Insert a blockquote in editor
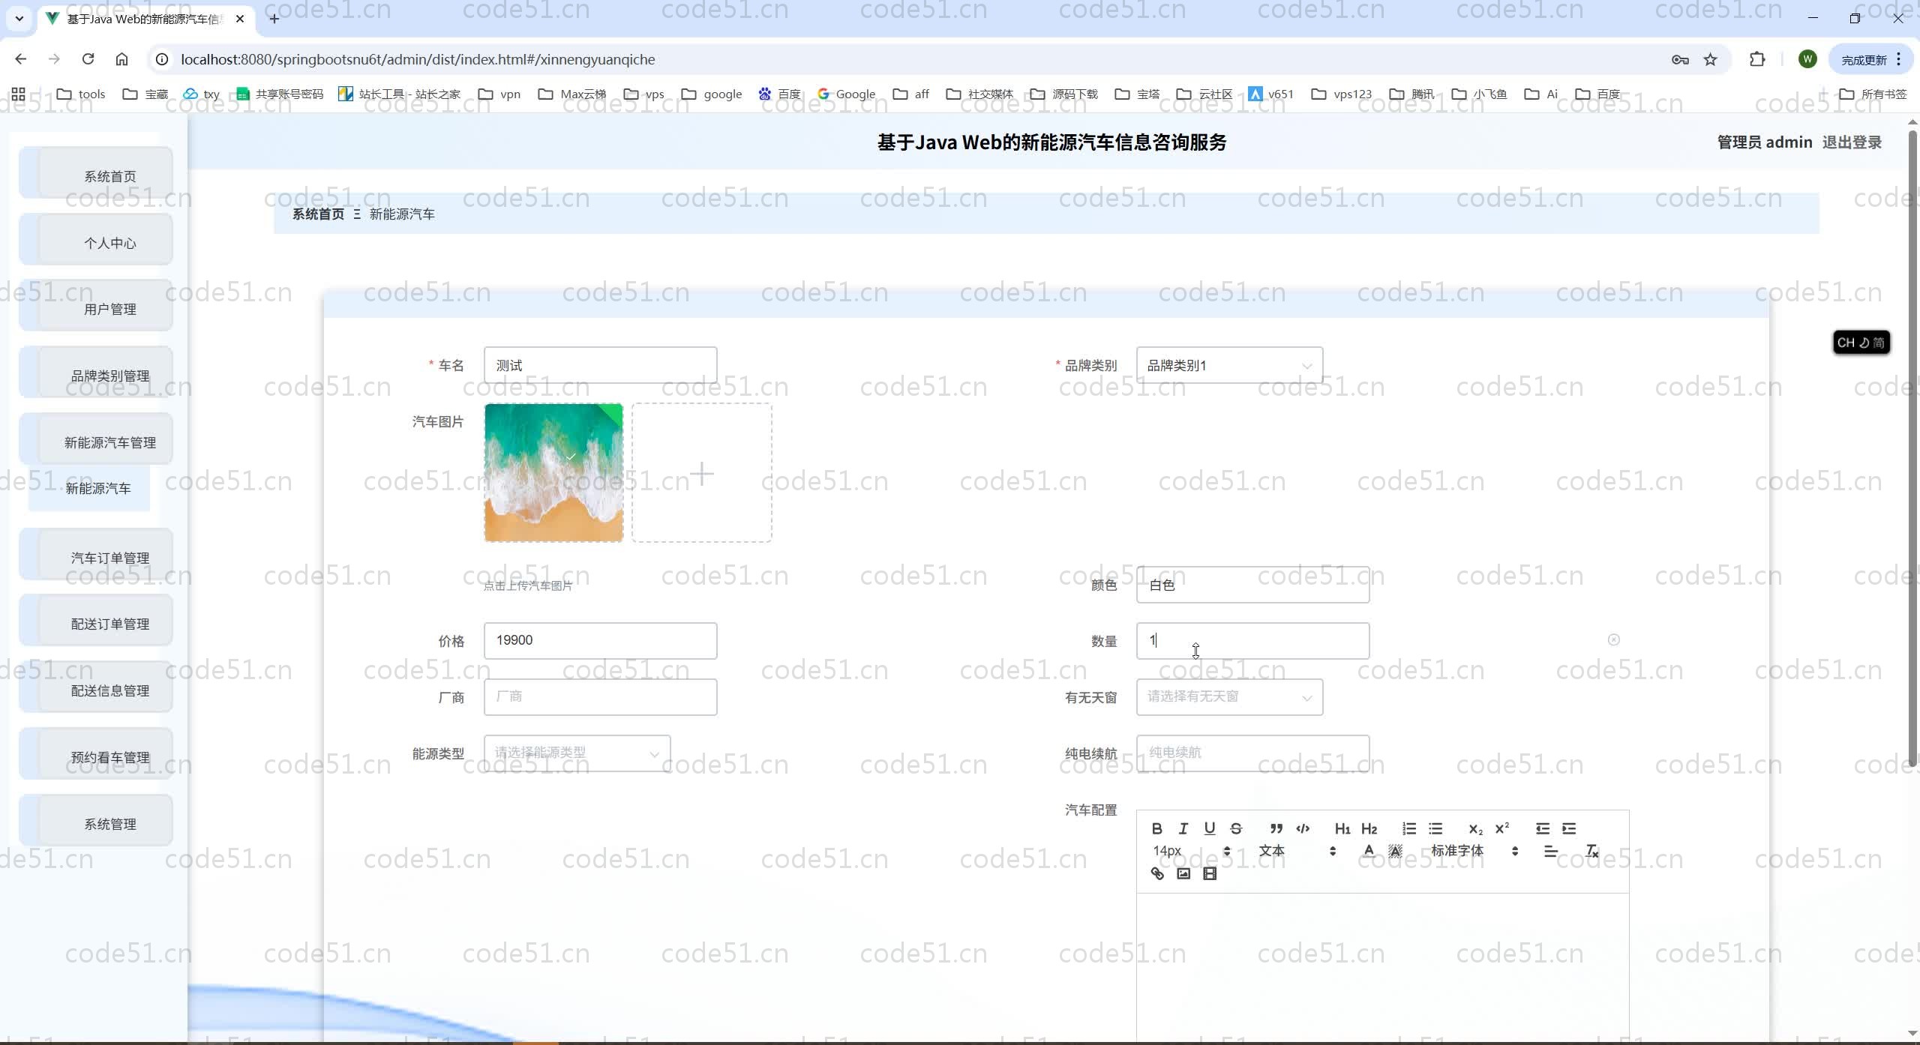 (1276, 828)
